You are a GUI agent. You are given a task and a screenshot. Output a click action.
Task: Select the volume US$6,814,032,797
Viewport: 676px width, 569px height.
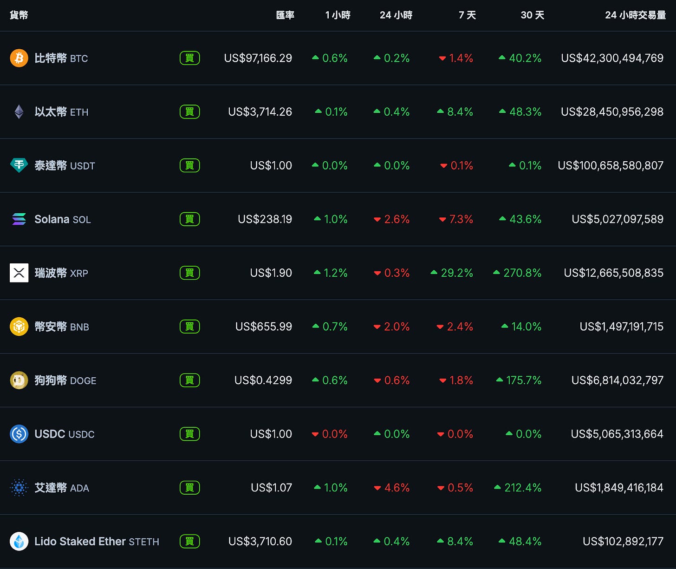pyautogui.click(x=617, y=380)
